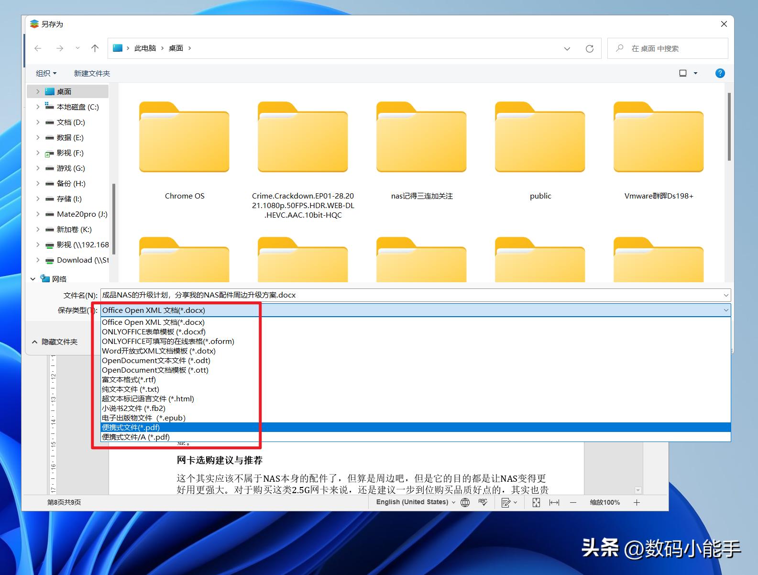Viewport: 758px width, 575px height.
Task: Select 新加卷 (K:) drive
Action: (x=74, y=229)
